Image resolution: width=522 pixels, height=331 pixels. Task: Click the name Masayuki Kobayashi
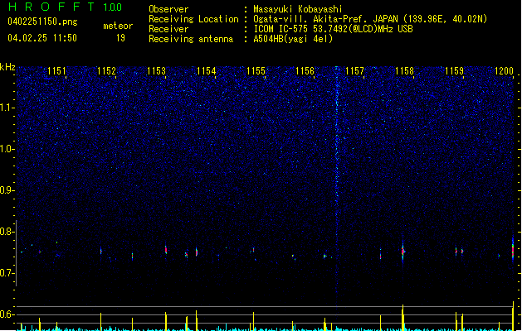(x=298, y=9)
